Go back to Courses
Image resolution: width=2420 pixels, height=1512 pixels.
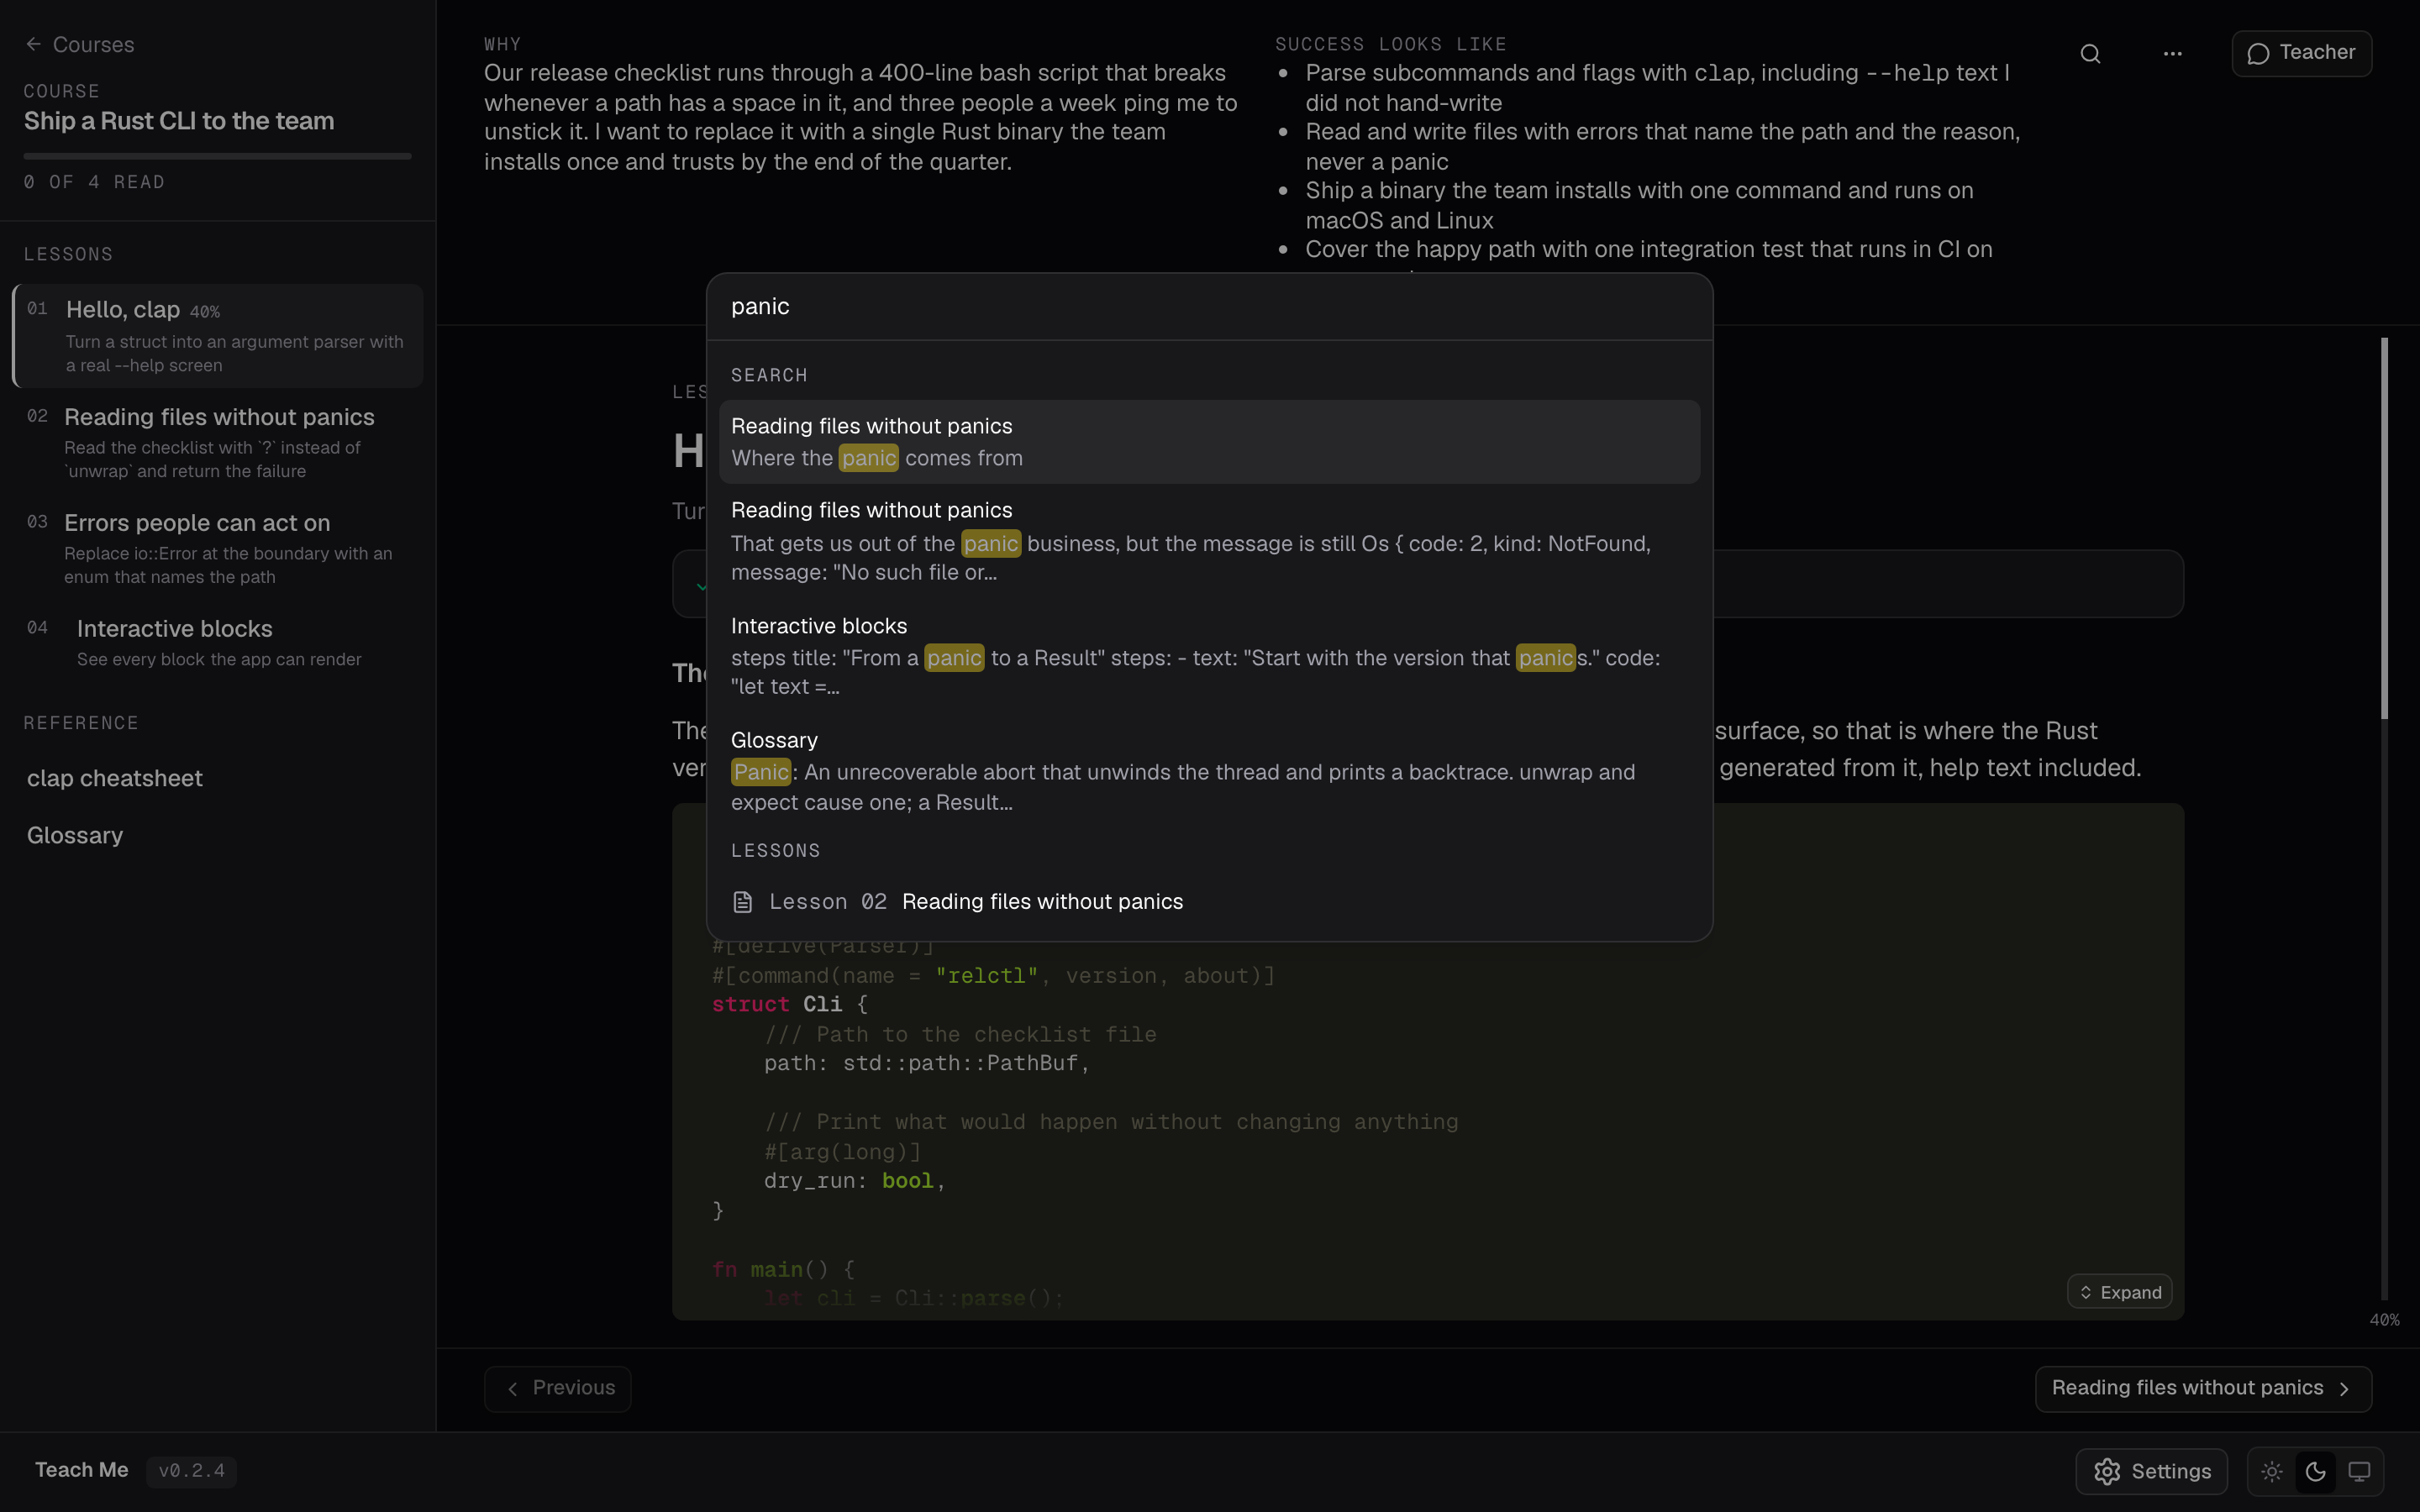click(80, 45)
